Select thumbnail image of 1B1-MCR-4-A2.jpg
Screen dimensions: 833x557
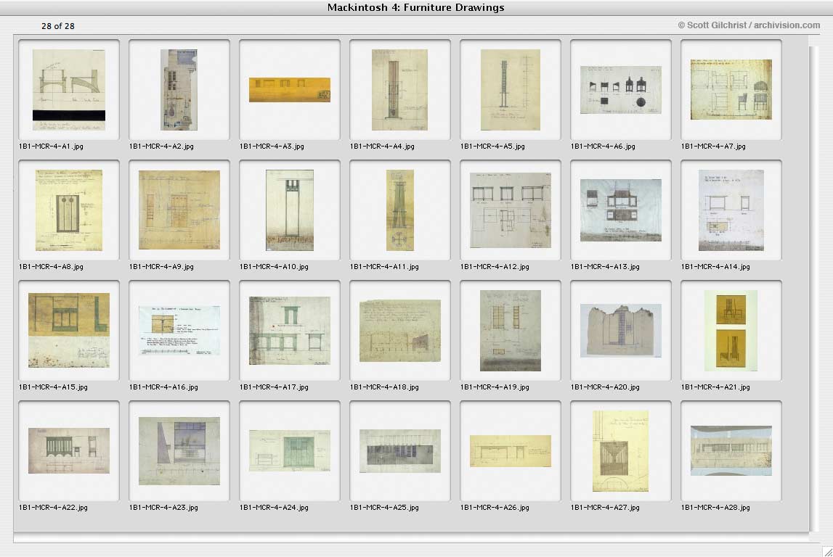point(179,90)
